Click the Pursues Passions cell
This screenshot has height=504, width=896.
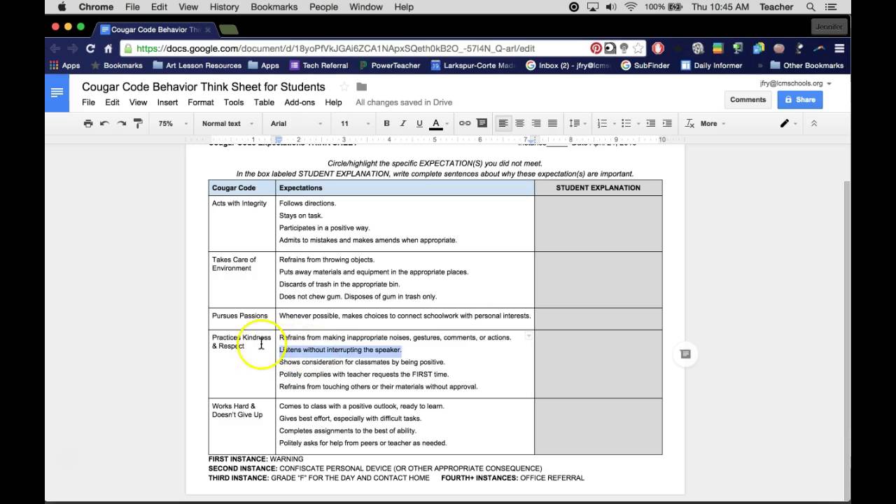pos(241,318)
